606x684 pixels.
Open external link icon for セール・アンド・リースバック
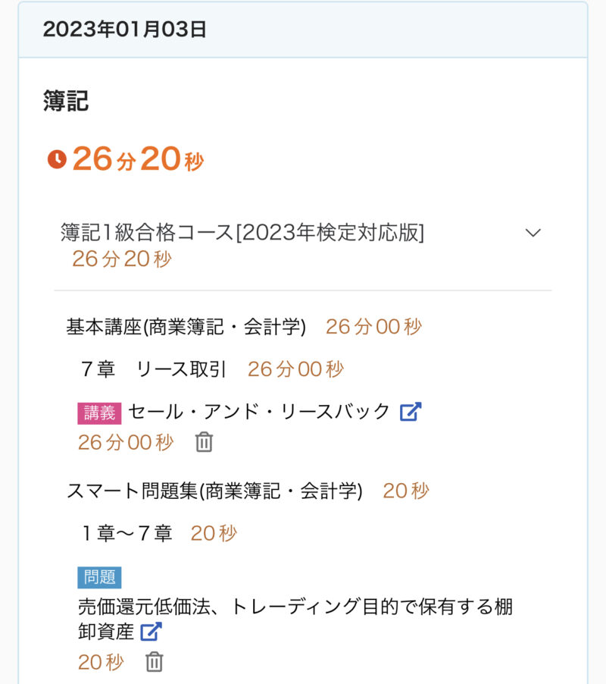(x=410, y=412)
